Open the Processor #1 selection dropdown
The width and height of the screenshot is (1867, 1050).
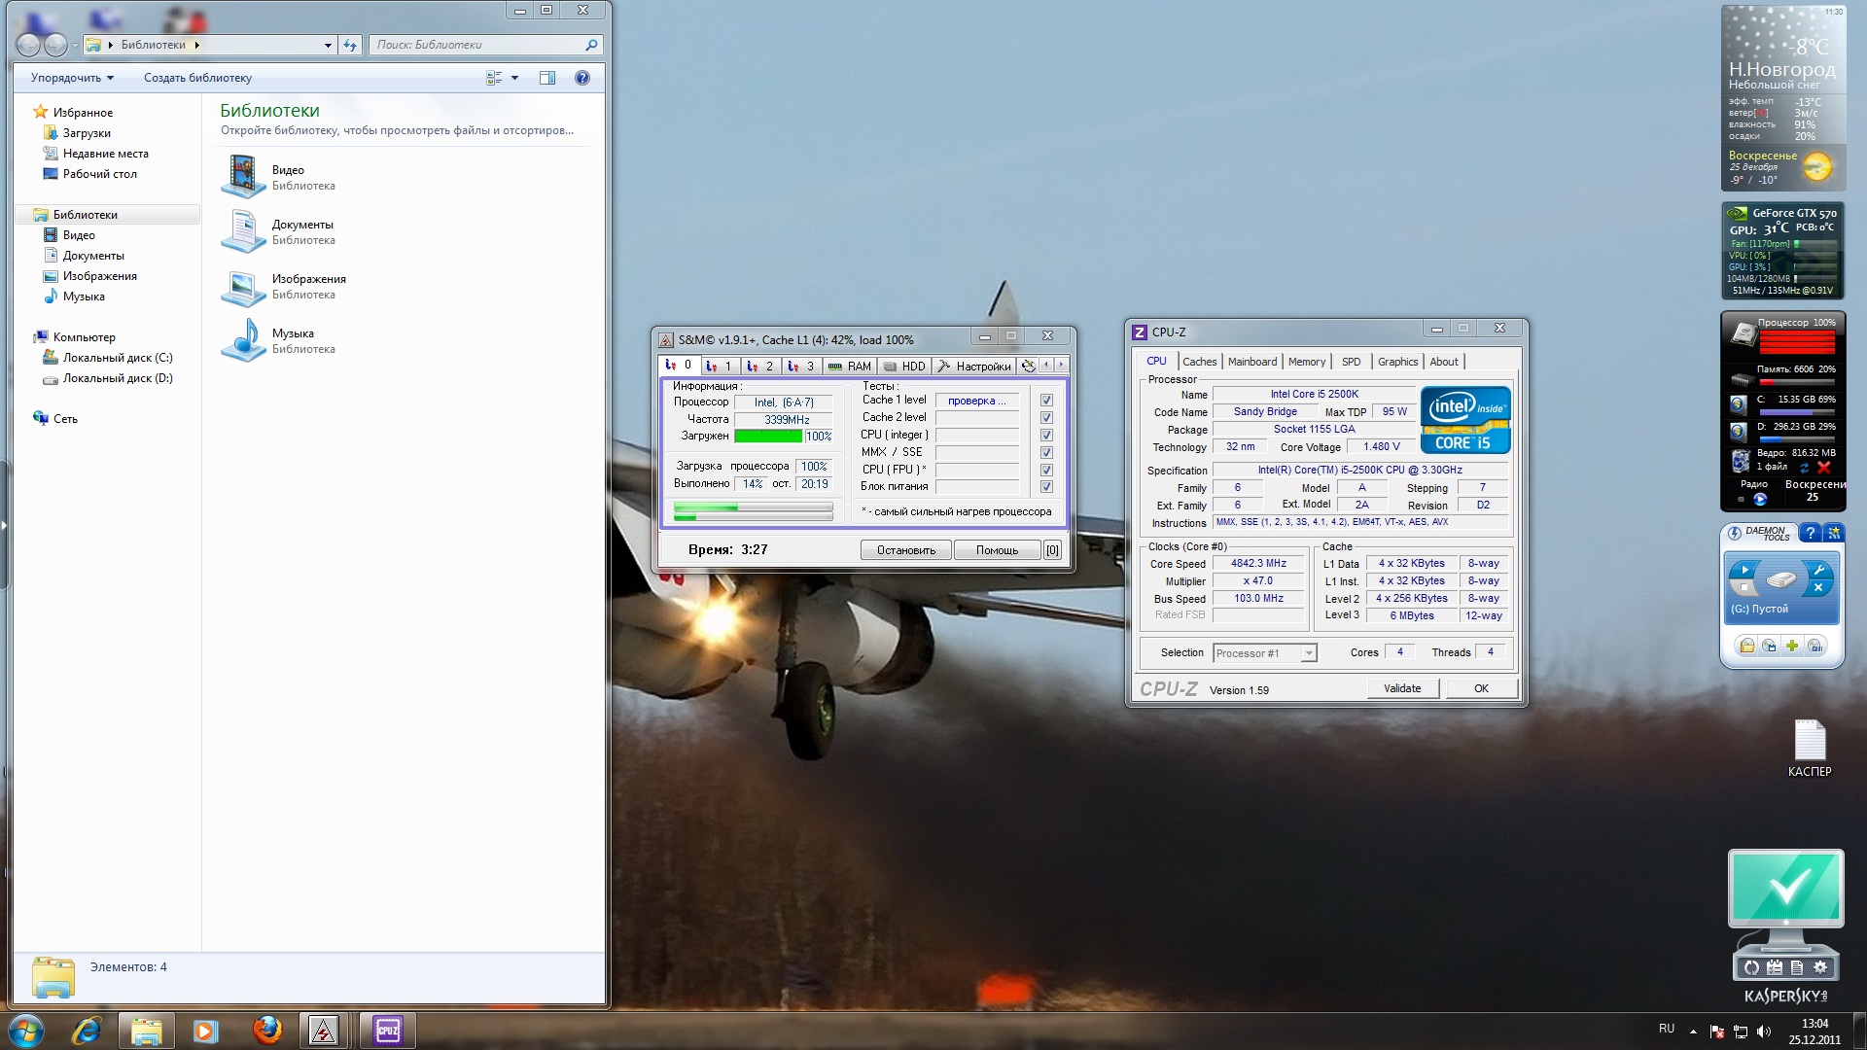click(x=1265, y=653)
